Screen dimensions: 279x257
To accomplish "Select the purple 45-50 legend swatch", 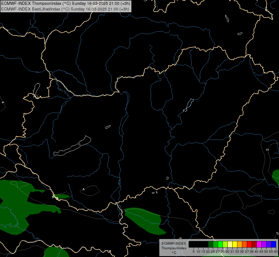I will pyautogui.click(x=264, y=244).
